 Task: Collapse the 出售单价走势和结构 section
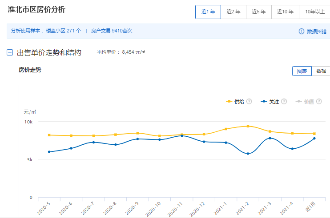click(10, 52)
